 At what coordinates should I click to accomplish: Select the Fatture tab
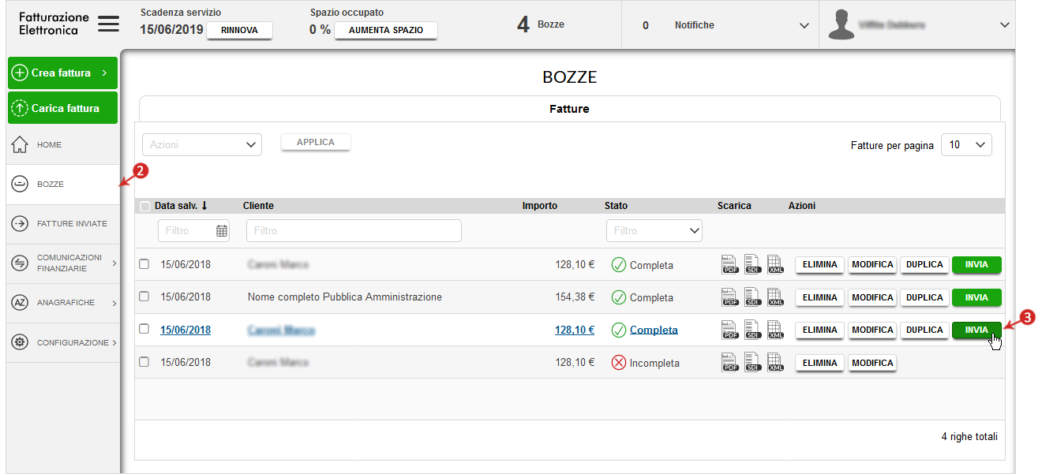coord(569,109)
